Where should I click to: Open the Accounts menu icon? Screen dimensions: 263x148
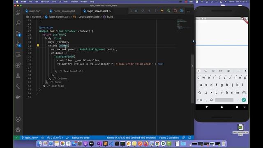(18, 119)
